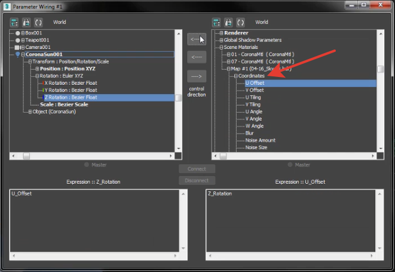Select the Blur parameter
The image size is (395, 272).
coord(249,133)
